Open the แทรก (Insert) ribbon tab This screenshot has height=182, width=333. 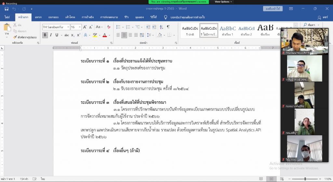click(x=38, y=17)
